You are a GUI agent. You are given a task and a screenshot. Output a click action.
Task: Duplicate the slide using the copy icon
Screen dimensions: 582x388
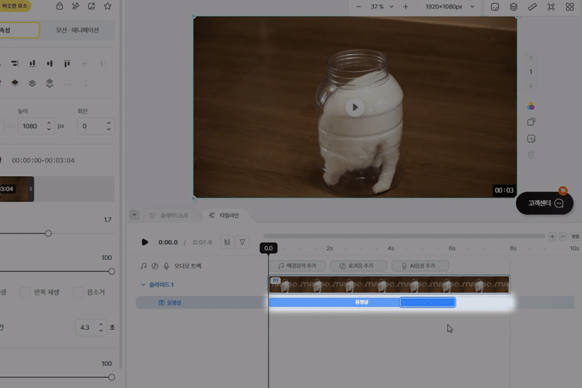coord(531,122)
